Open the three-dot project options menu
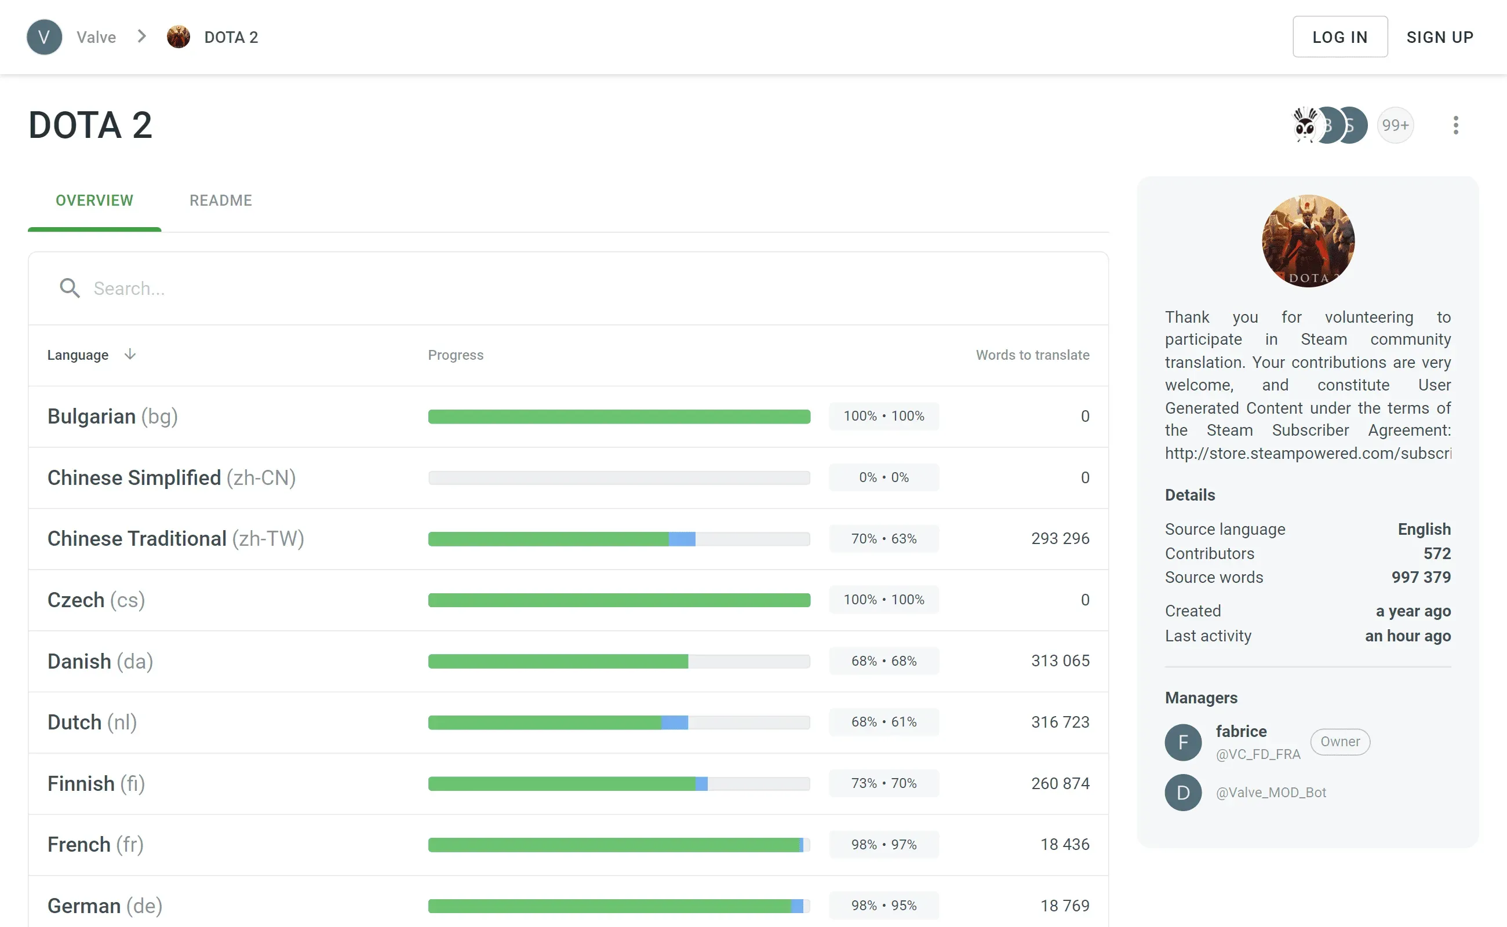This screenshot has height=927, width=1507. tap(1455, 125)
